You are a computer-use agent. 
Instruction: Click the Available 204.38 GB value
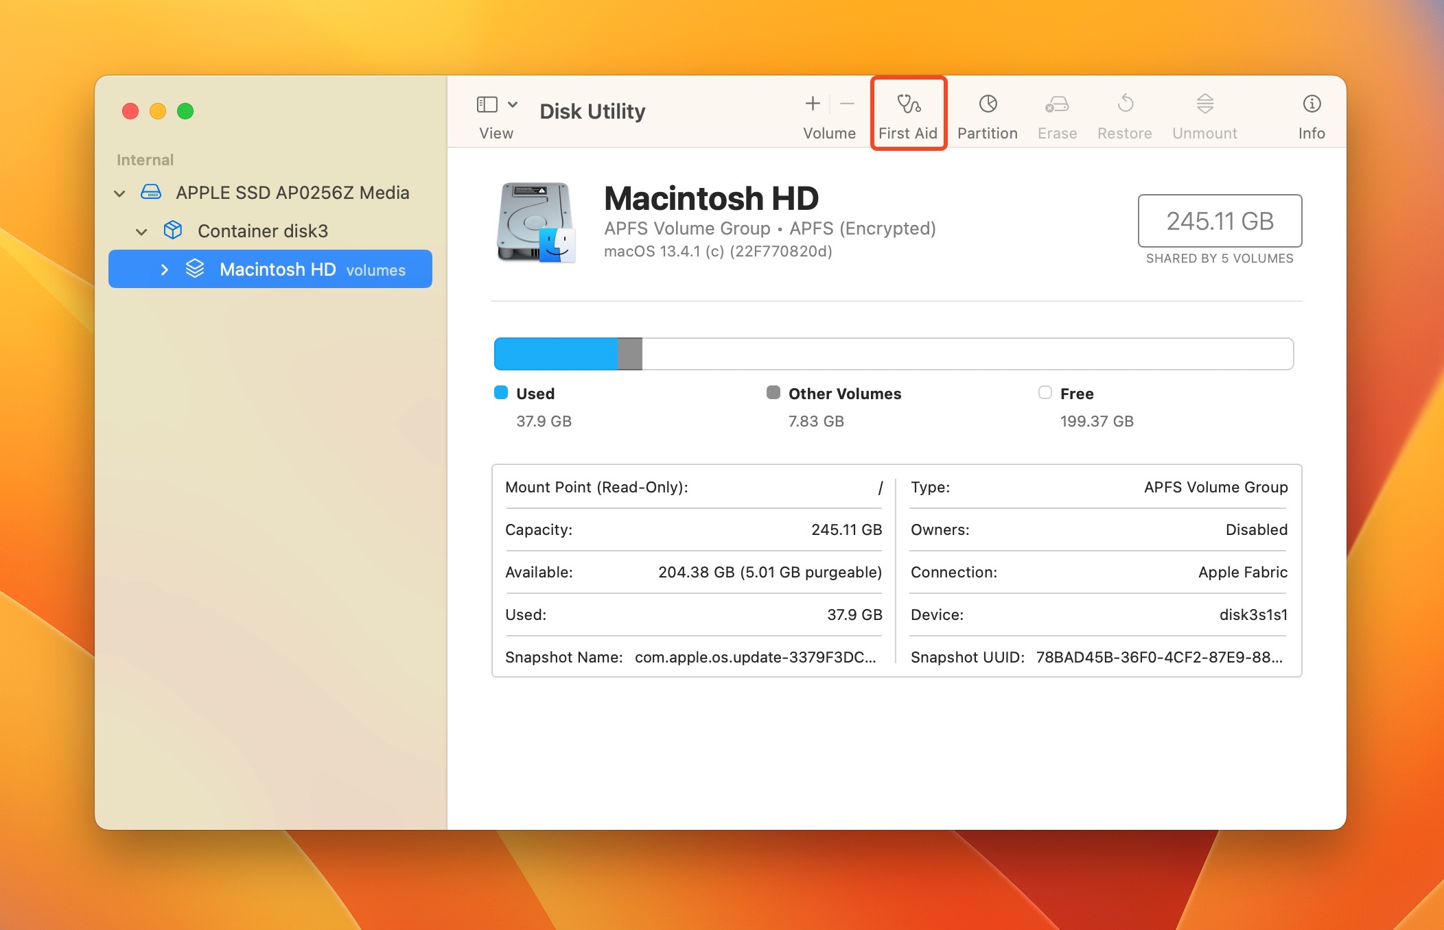pos(770,572)
